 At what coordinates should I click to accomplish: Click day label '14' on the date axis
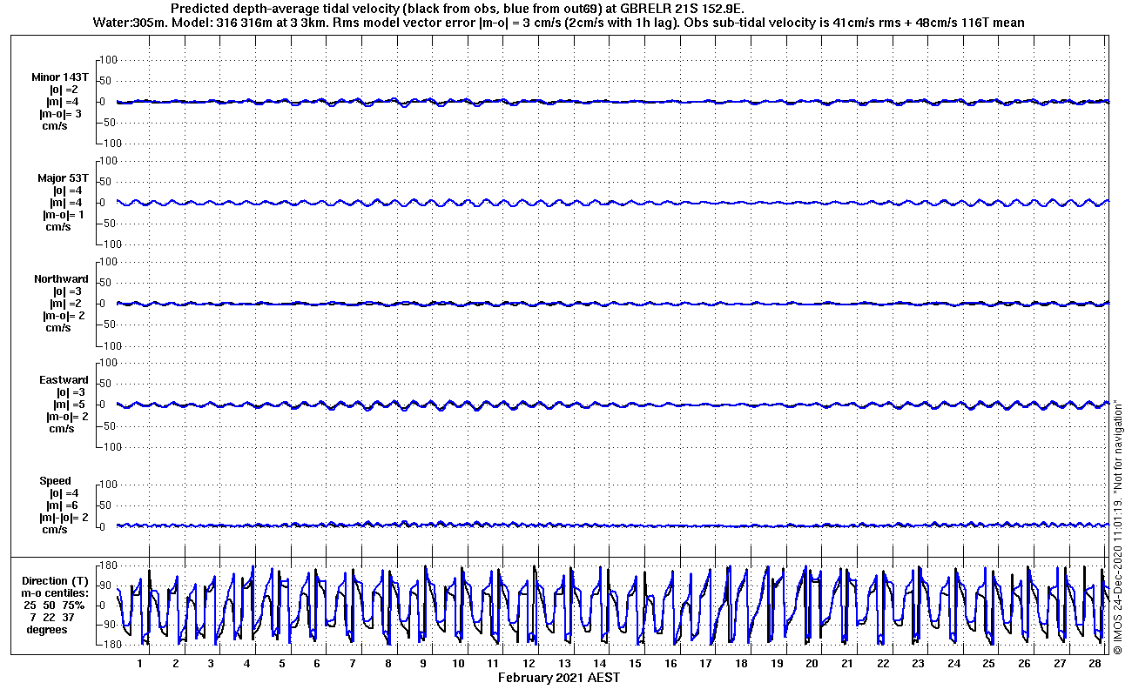pos(600,664)
